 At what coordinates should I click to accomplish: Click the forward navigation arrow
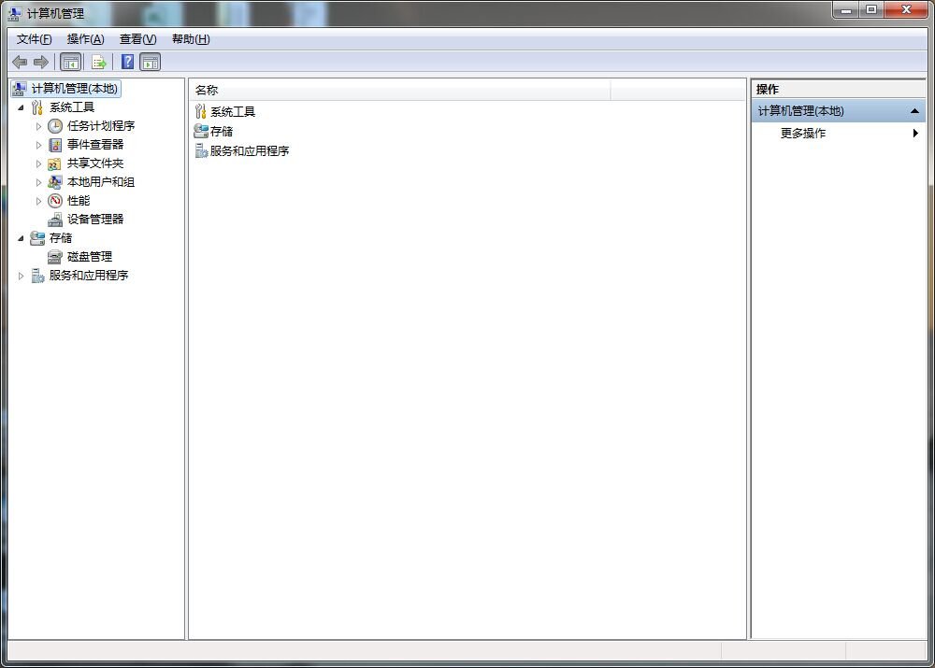41,62
